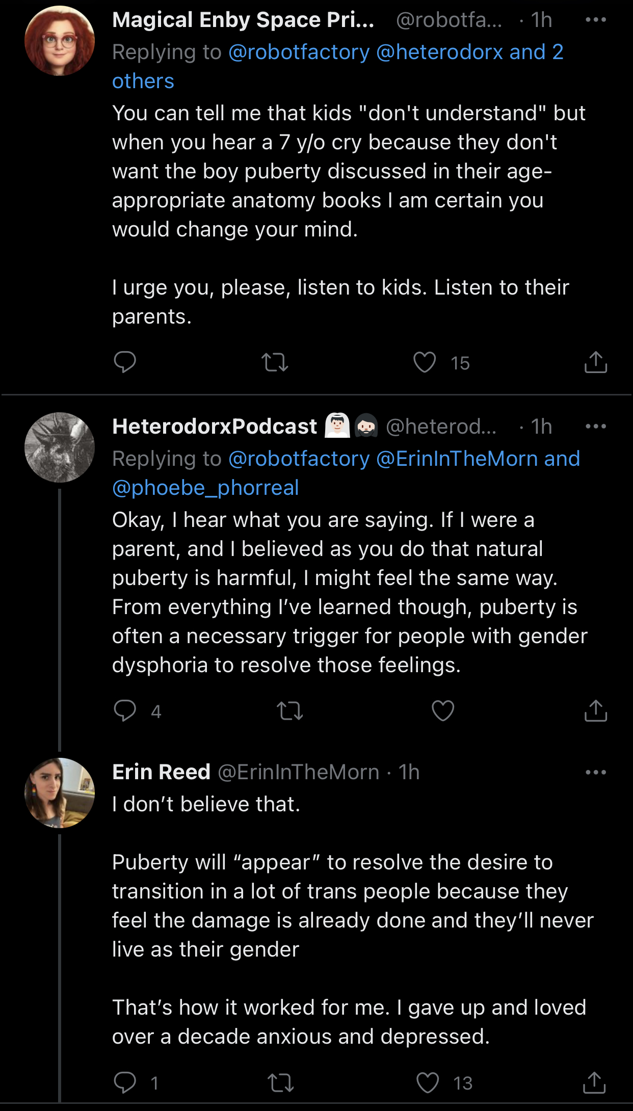View Magical Enby Space Pri... profile name

(243, 20)
